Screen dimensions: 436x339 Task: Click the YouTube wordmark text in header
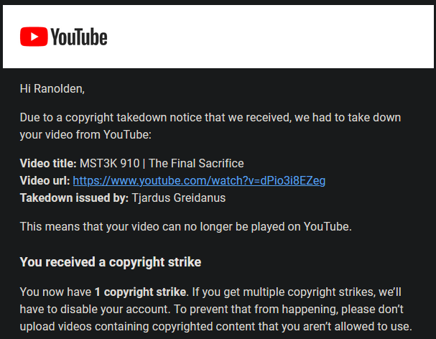[x=79, y=37]
